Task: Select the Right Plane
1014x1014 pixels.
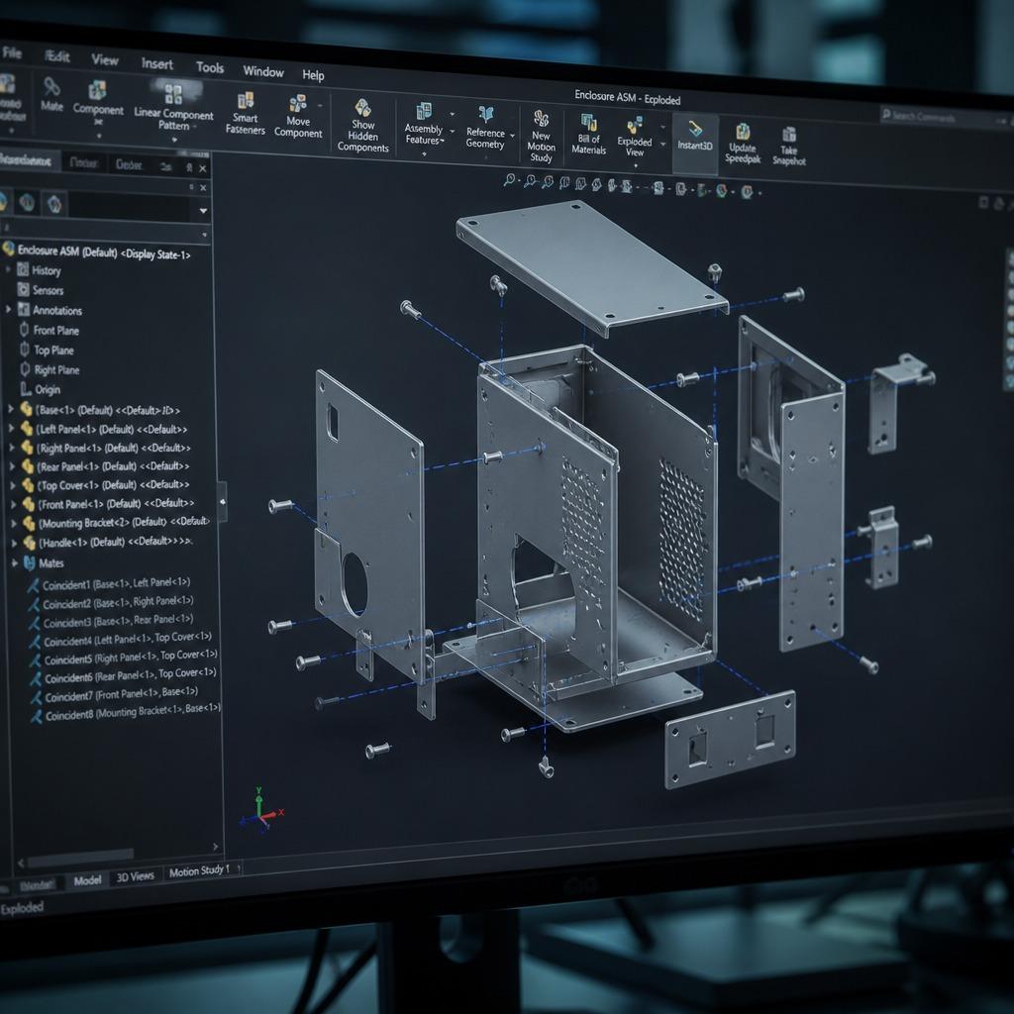Action: 50,369
